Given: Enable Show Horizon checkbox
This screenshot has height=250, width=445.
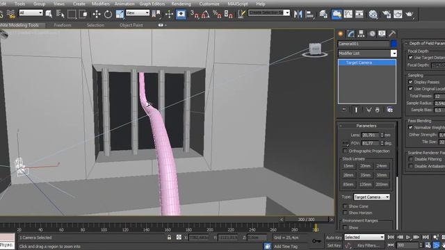Looking at the screenshot, I should click(x=345, y=212).
